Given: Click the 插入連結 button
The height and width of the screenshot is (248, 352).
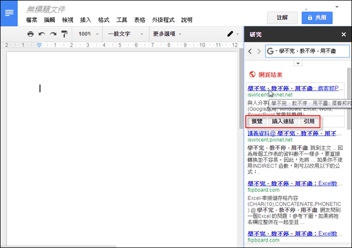Looking at the screenshot, I should pos(283,121).
